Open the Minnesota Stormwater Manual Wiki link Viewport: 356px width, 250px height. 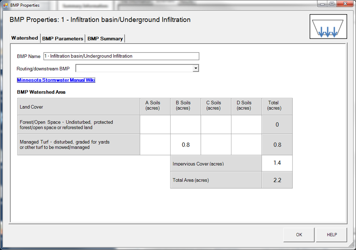click(56, 80)
